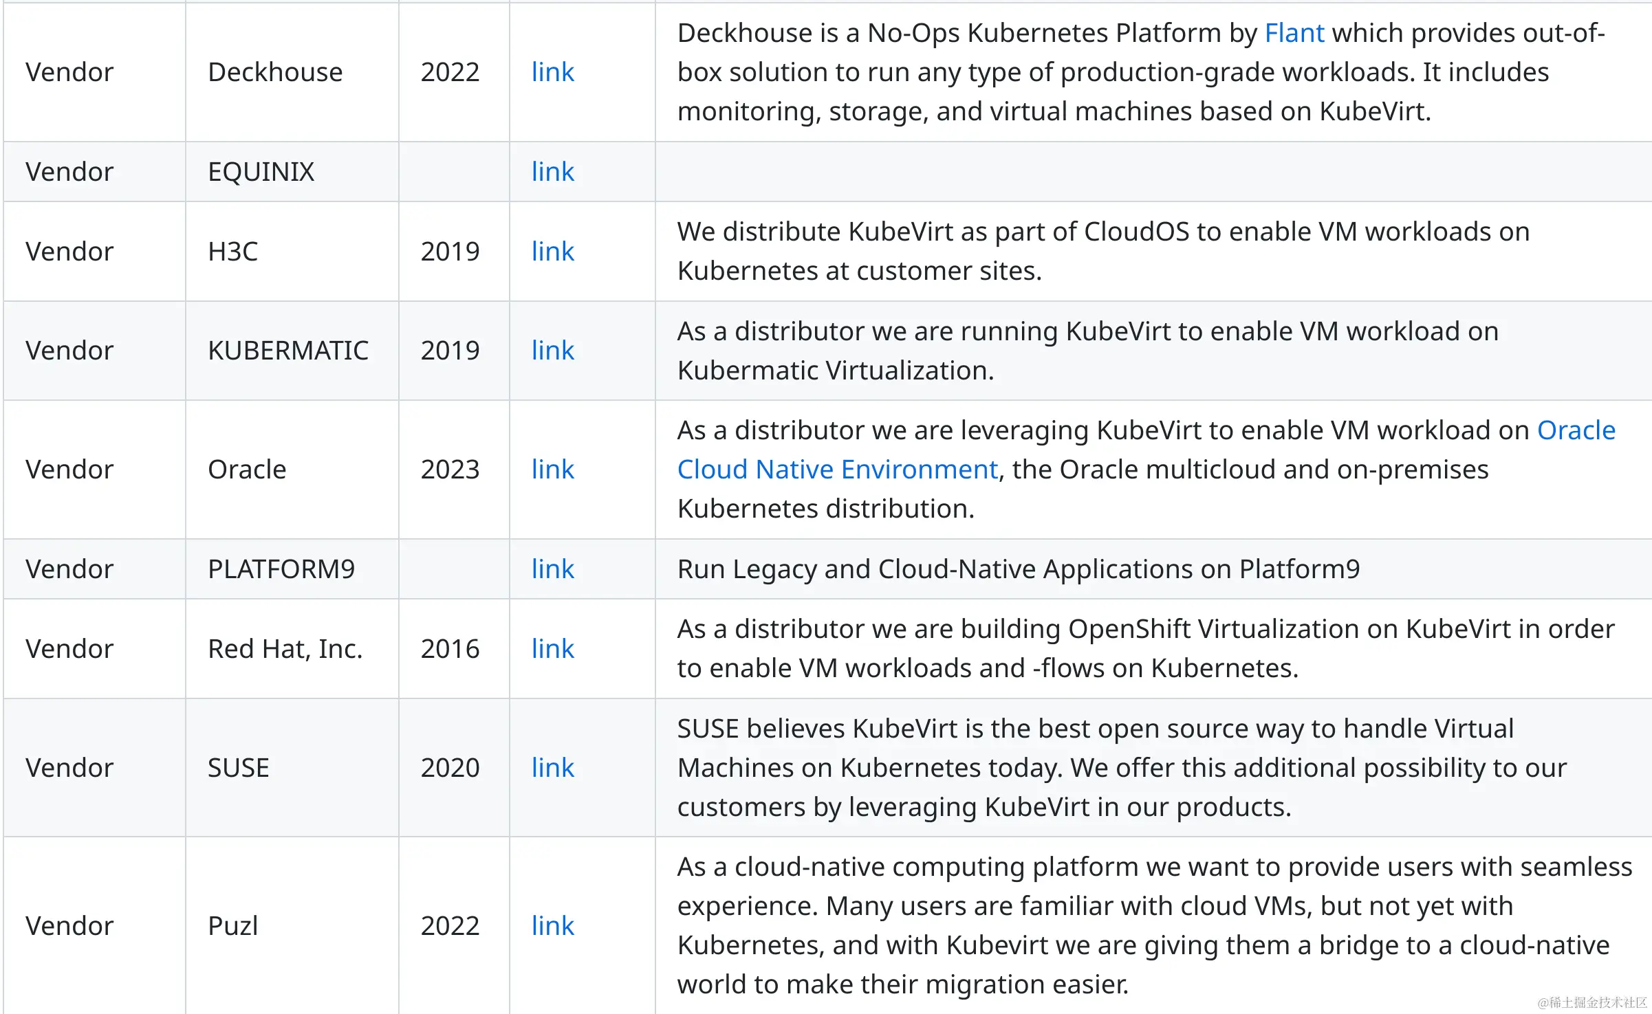Open the EQUINIX row link
Screen dimensions: 1652x1014
tap(552, 172)
